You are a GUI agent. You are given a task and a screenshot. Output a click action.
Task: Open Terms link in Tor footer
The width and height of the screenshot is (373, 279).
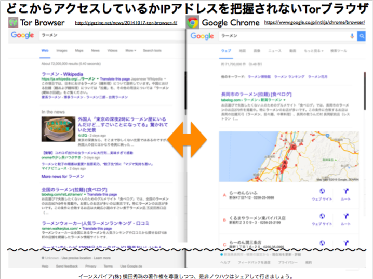108,266
